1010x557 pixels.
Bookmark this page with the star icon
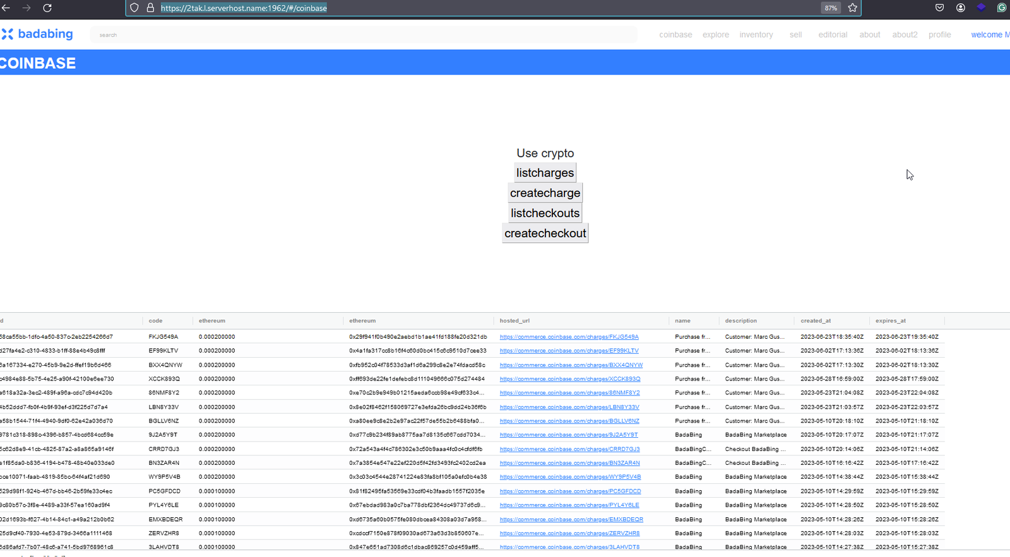(853, 8)
